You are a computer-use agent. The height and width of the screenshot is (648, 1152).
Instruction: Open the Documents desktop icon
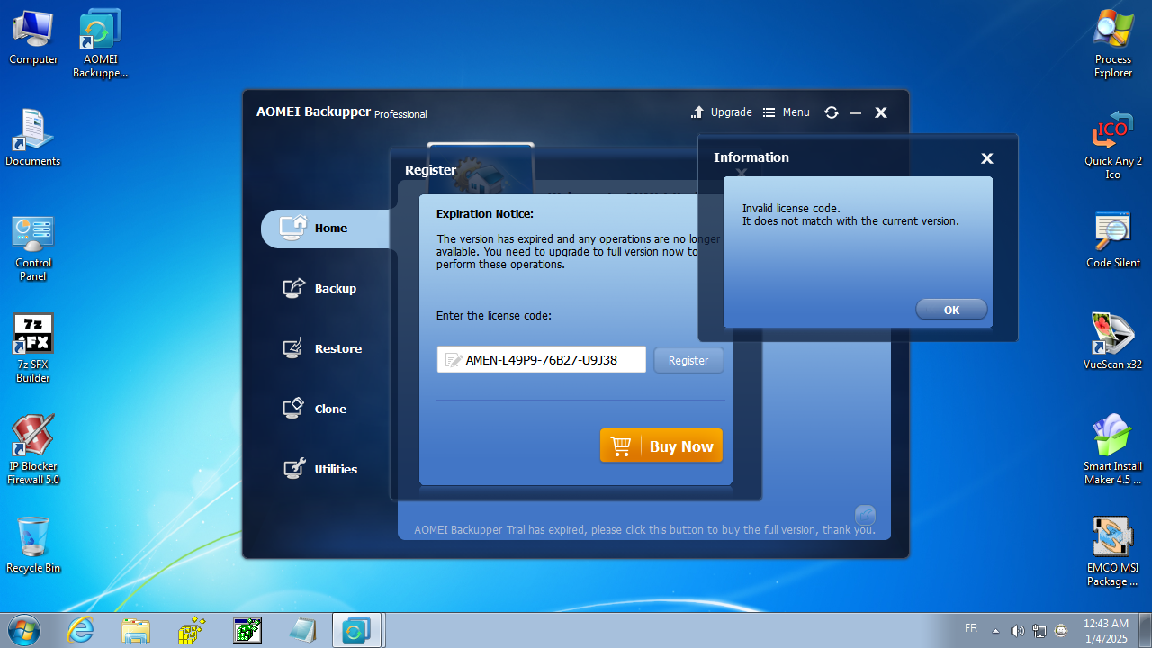click(x=33, y=138)
